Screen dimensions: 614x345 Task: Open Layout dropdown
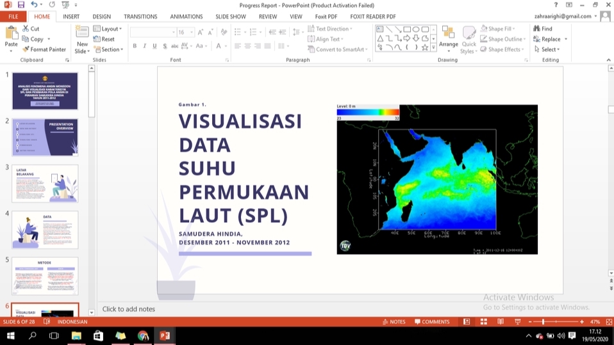click(108, 29)
